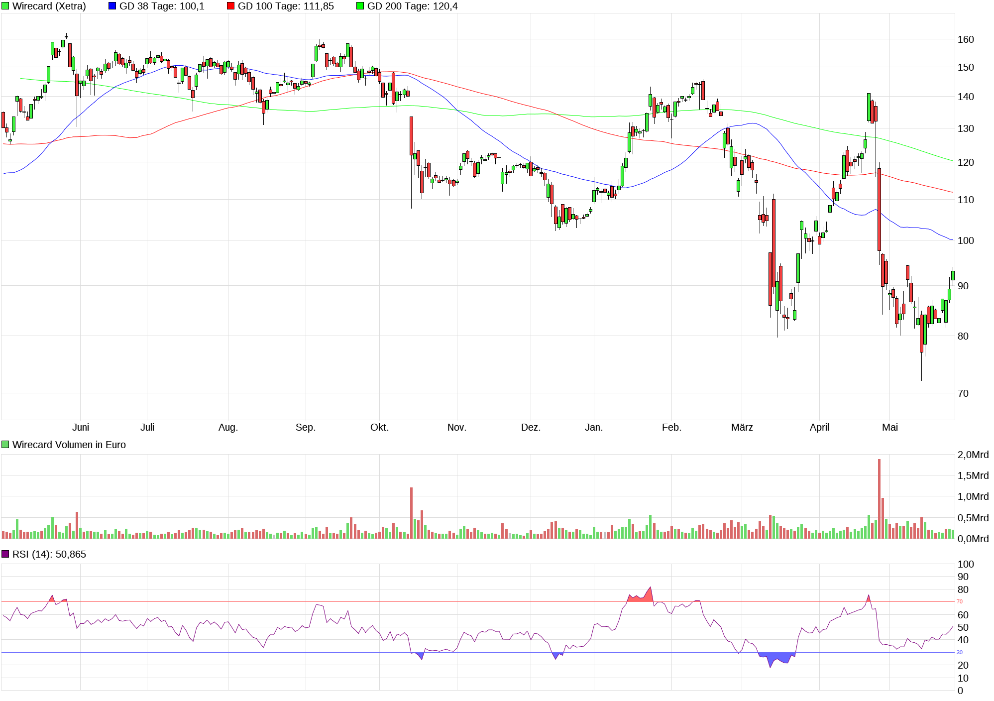Click the Wirecard (Xetra) chart title

(49, 6)
